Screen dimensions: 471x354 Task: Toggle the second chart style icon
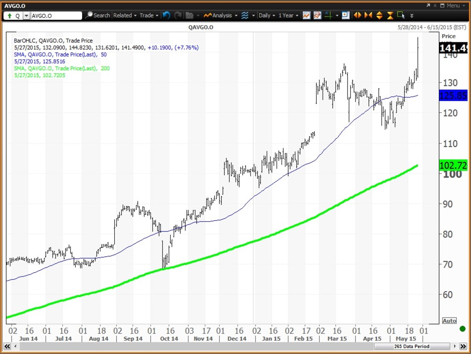click(317, 15)
